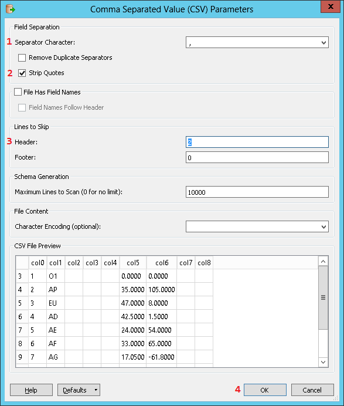Select the col1 column header
The width and height of the screenshot is (344, 406).
56,263
